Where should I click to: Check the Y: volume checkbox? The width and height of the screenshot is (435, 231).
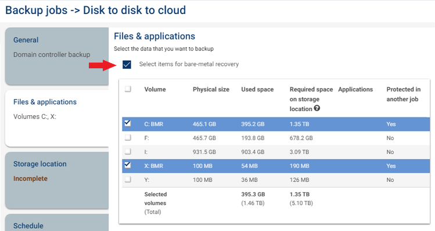click(x=128, y=179)
